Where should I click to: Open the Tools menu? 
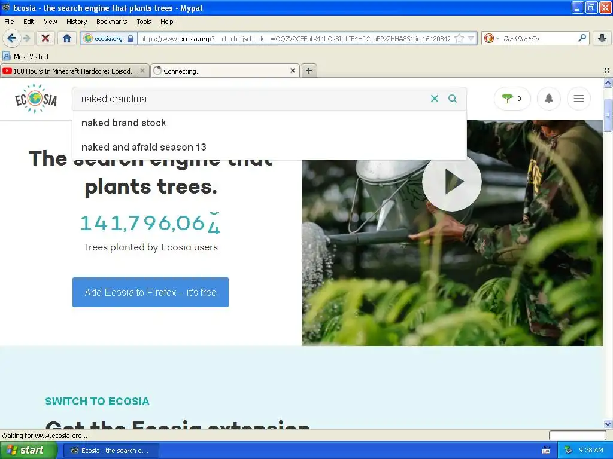click(144, 22)
